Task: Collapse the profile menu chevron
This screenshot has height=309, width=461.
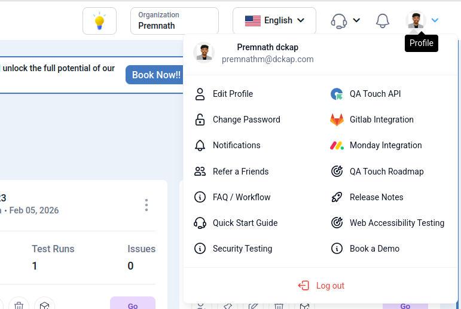Action: pos(435,20)
